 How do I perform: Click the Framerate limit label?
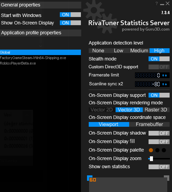[x=104, y=75]
